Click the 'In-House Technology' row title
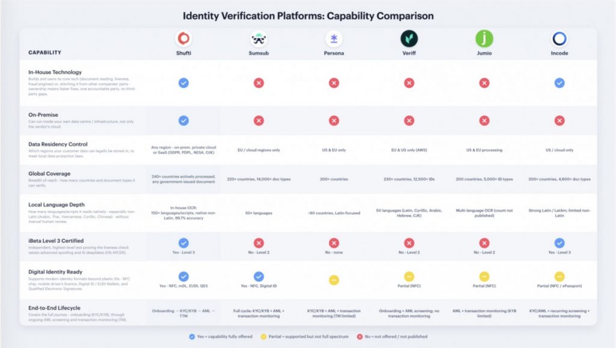Image resolution: width=616 pixels, height=348 pixels. pos(55,72)
